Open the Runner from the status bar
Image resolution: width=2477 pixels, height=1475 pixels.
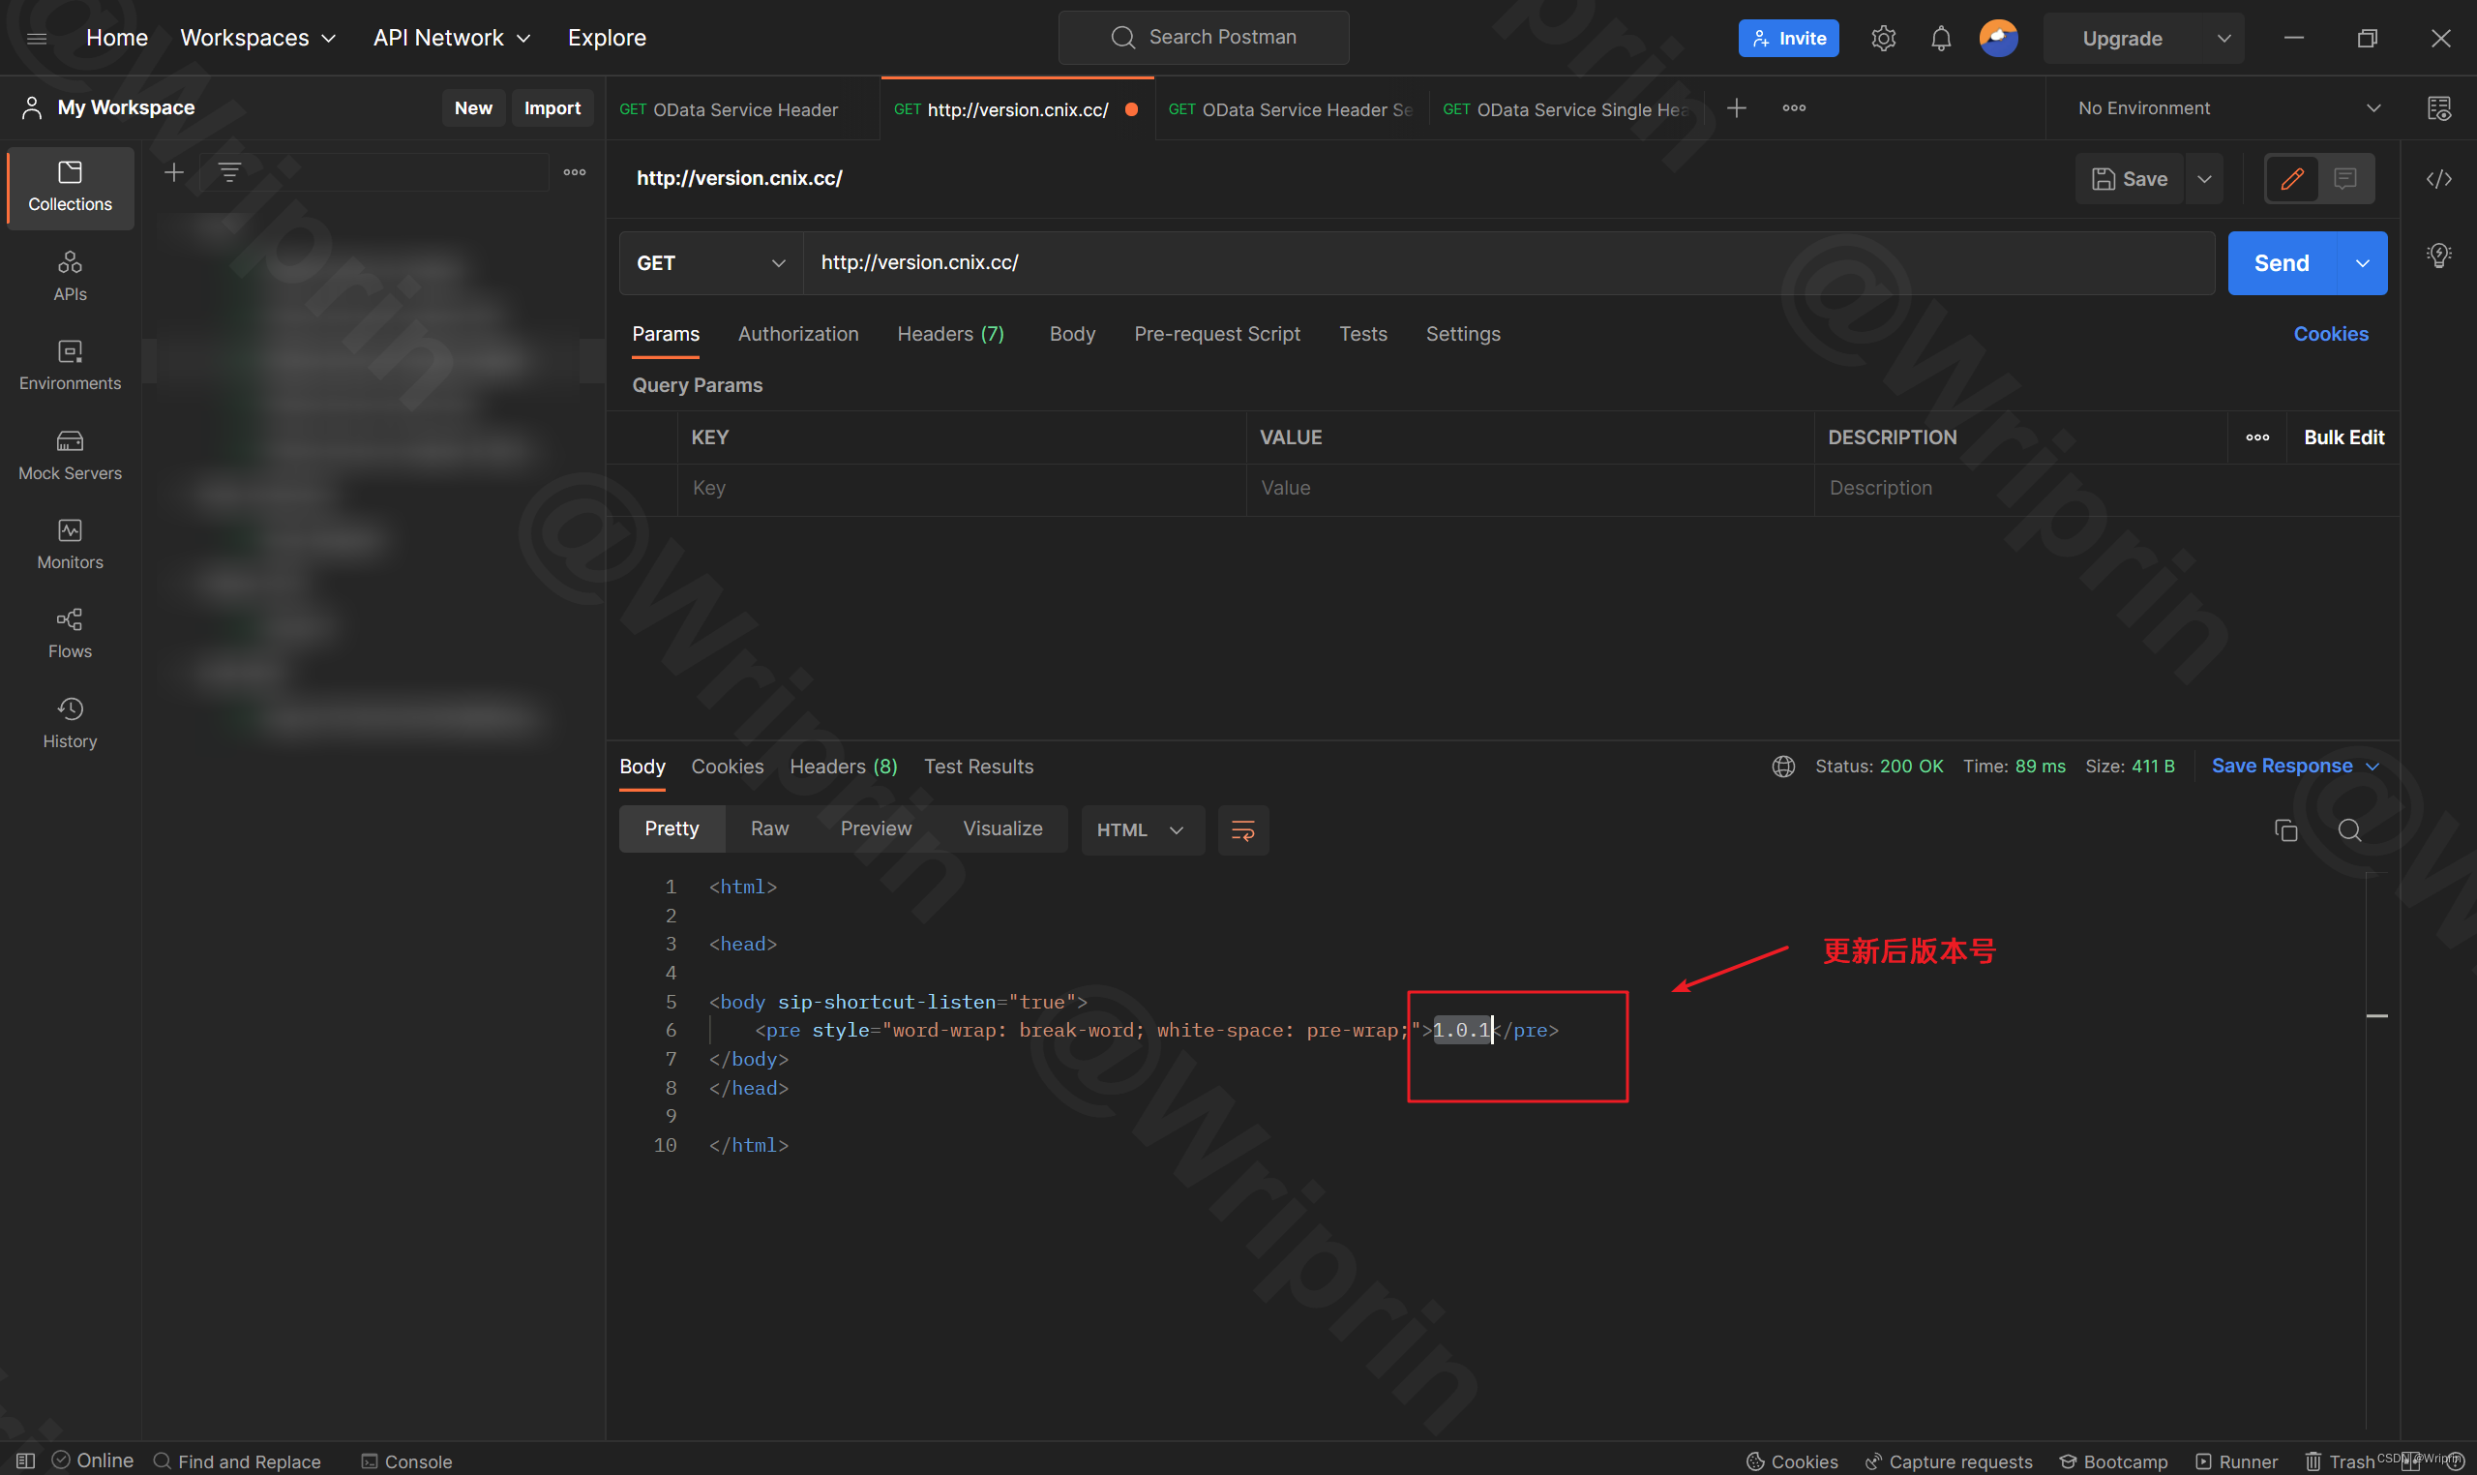pyautogui.click(x=2235, y=1461)
